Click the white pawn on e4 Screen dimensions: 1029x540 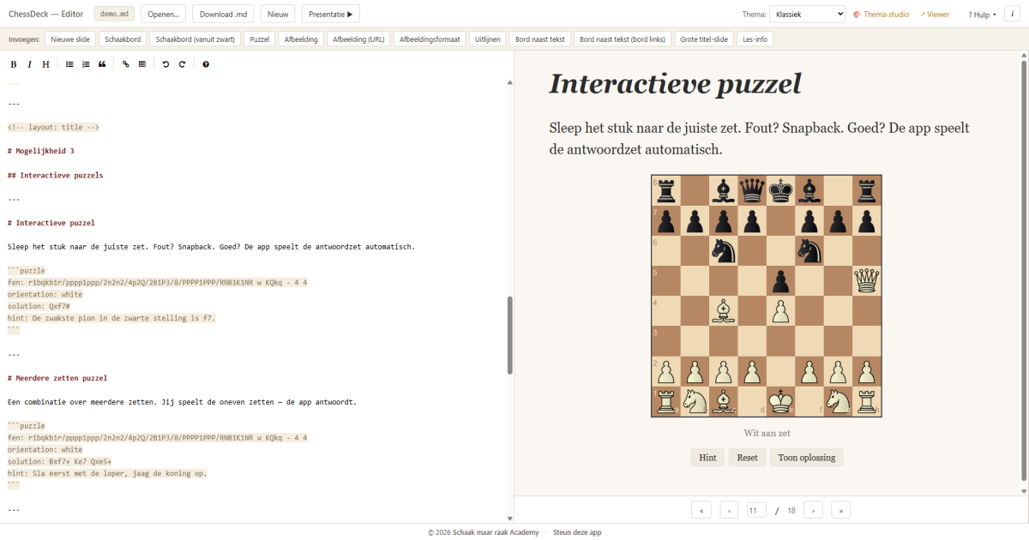(x=781, y=310)
